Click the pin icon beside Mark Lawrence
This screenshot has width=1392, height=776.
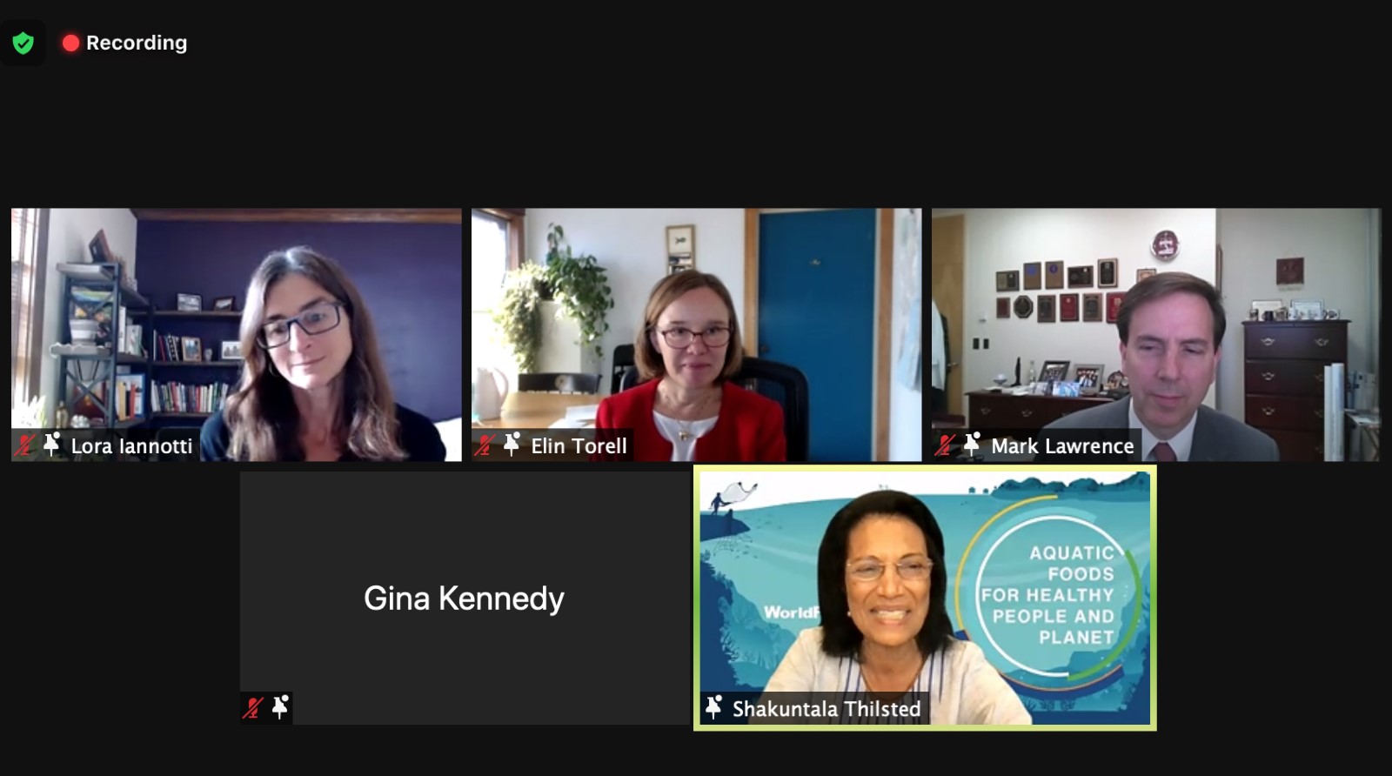pos(973,445)
